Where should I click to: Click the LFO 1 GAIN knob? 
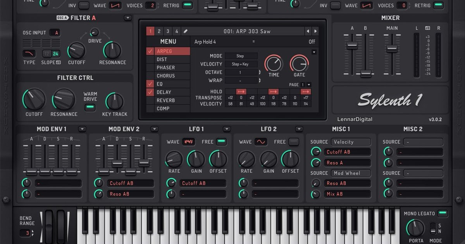[x=196, y=159]
